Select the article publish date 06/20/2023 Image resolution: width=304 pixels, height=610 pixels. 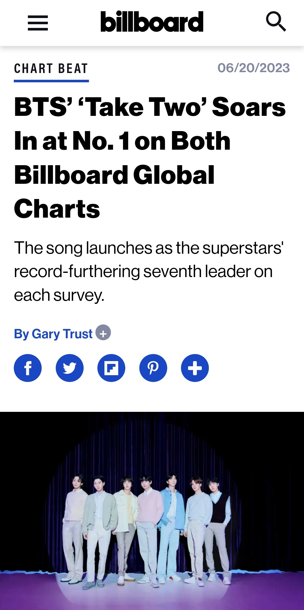[254, 68]
